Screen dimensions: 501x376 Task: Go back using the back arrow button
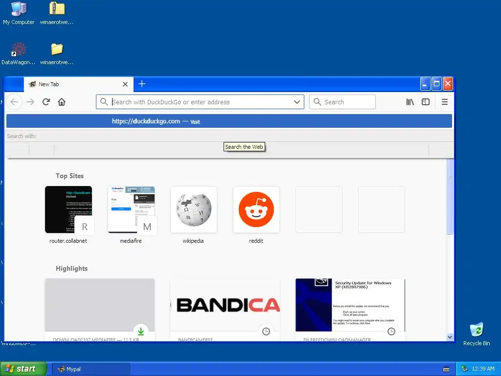[x=14, y=102]
